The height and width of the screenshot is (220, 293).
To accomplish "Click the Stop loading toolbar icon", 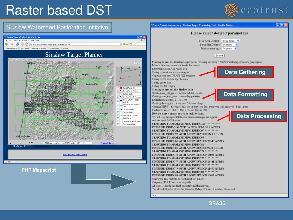I will [22, 44].
